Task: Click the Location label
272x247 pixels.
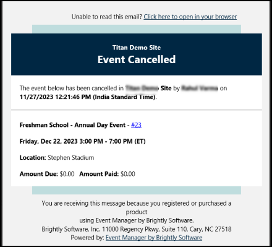Action: pyautogui.click(x=33, y=158)
